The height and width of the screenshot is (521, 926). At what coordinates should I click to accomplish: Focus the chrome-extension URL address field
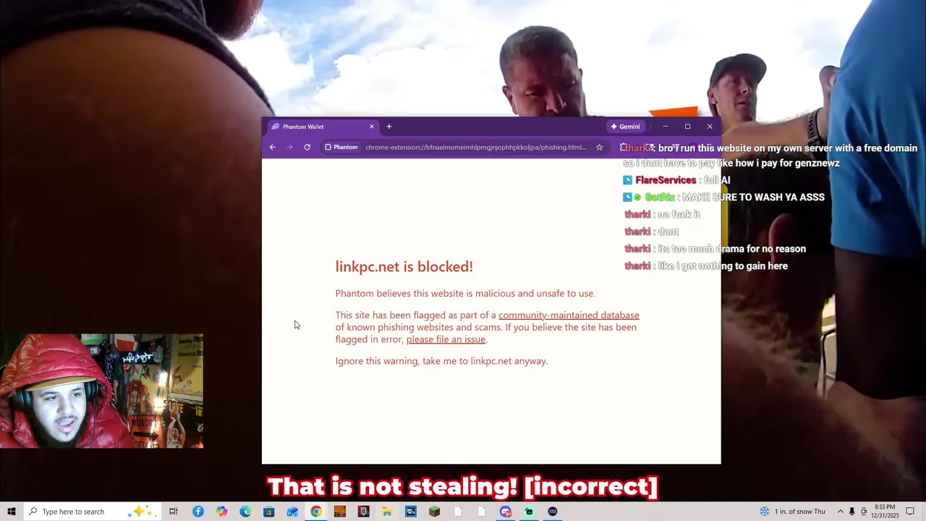click(476, 147)
